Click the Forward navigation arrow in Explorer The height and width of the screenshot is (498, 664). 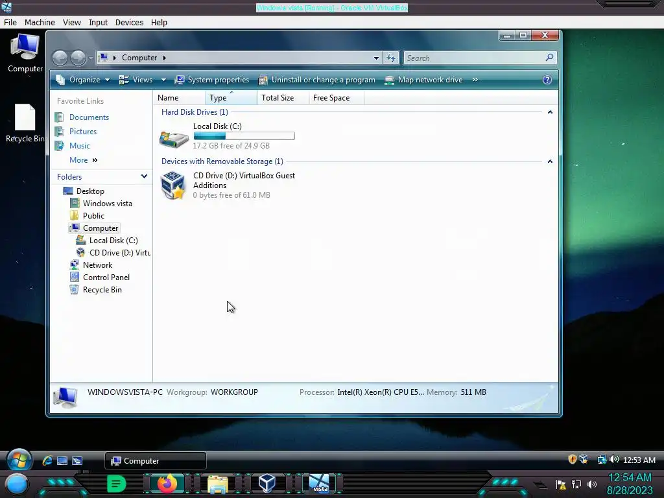[x=78, y=58]
